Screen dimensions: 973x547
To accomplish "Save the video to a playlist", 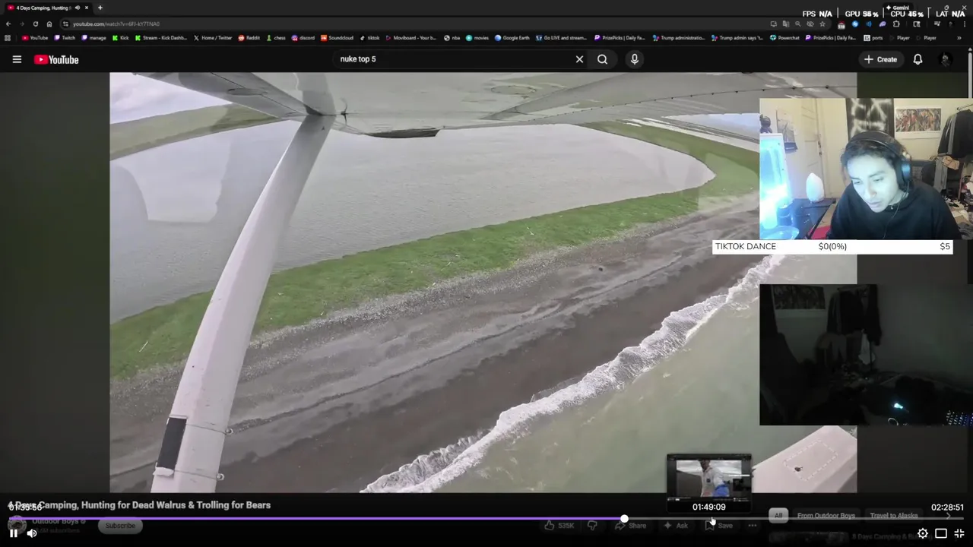I will click(719, 526).
